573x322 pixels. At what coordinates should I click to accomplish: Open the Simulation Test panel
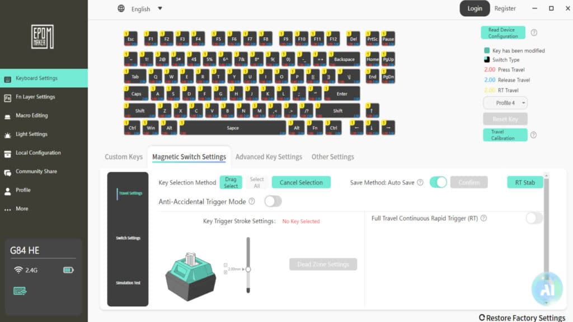click(128, 283)
